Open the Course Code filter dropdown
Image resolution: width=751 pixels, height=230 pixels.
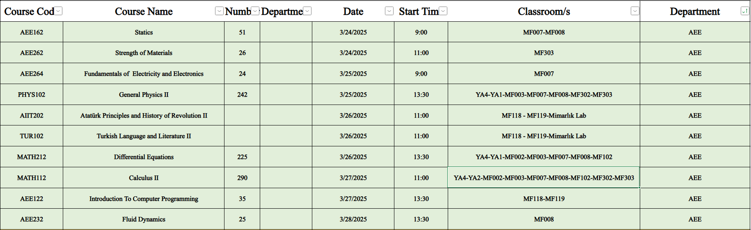[x=59, y=11]
